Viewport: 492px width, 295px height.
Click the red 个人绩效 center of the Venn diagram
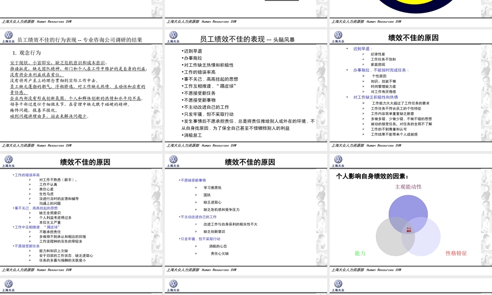pos(409,230)
